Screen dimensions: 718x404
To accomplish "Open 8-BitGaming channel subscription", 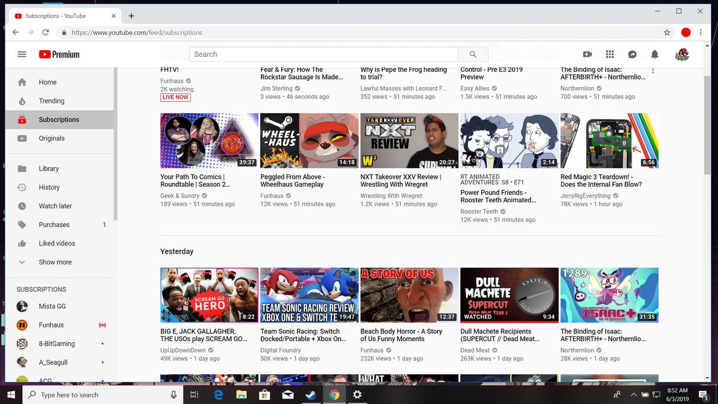I will coord(59,344).
